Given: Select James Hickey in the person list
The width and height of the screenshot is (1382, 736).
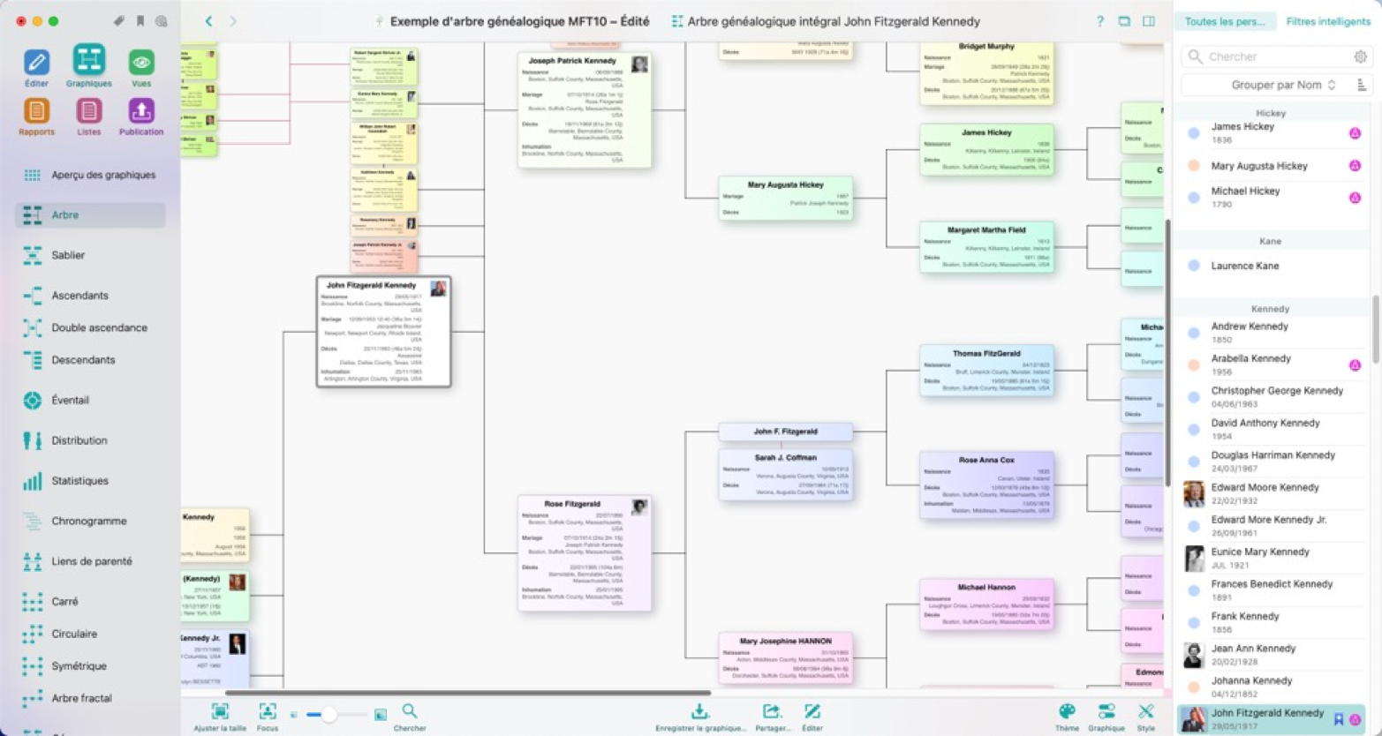Looking at the screenshot, I should coord(1271,133).
